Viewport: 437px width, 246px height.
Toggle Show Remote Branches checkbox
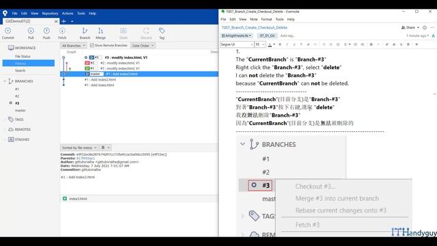[x=92, y=45]
